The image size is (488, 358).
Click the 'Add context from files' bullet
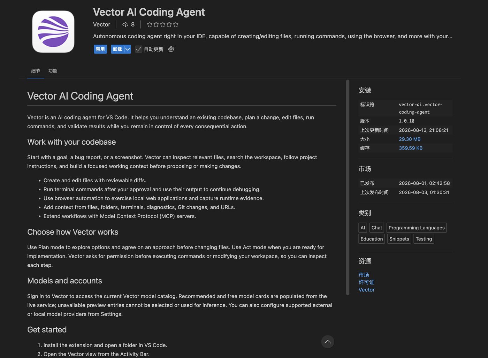click(x=139, y=207)
